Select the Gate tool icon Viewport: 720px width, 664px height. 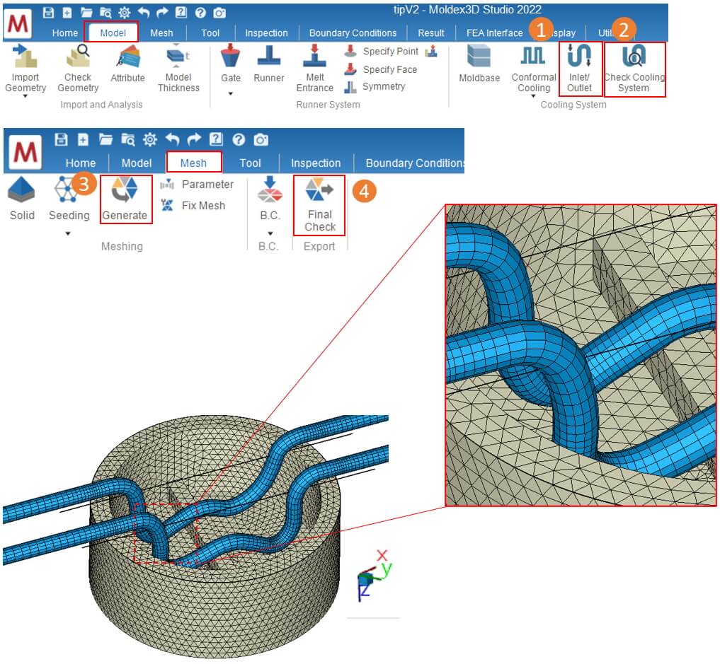coord(231,56)
